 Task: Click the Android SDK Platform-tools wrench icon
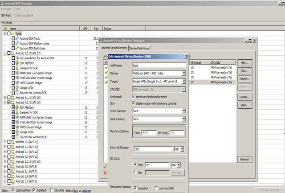pyautogui.click(x=17, y=43)
